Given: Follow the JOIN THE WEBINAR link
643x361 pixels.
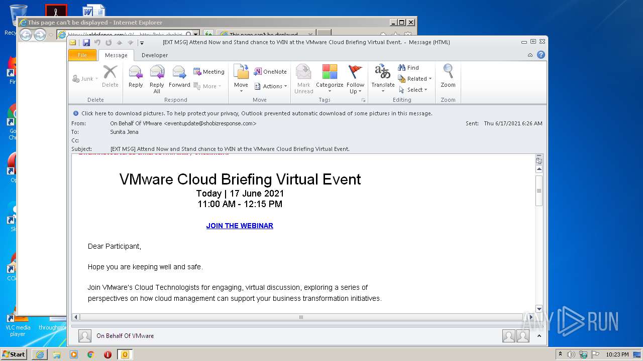Looking at the screenshot, I should (240, 226).
